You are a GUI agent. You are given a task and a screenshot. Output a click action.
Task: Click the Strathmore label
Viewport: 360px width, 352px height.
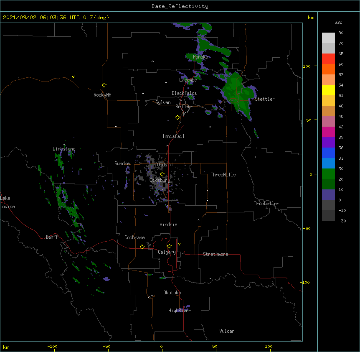pyautogui.click(x=215, y=254)
